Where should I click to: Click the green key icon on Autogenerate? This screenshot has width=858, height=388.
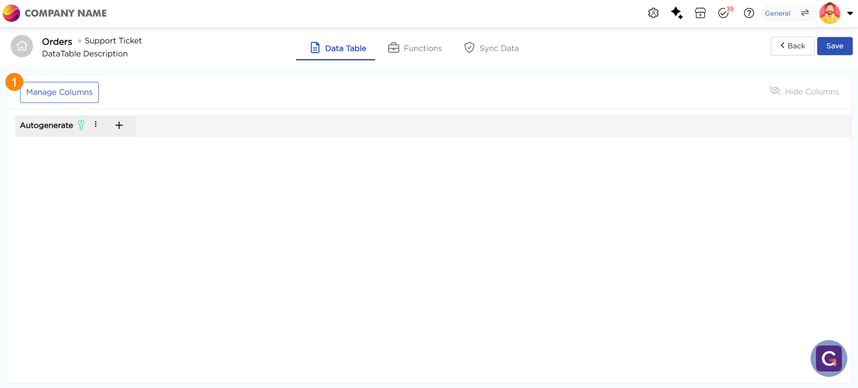point(81,125)
